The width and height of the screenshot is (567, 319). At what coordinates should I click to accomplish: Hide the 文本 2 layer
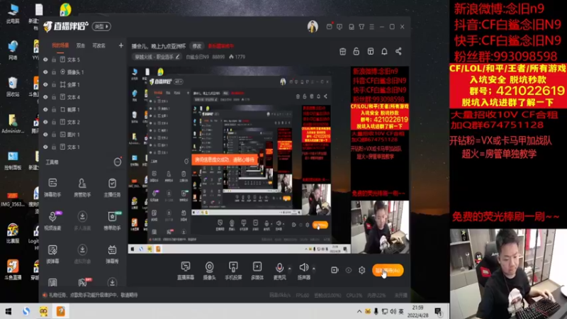click(x=45, y=122)
